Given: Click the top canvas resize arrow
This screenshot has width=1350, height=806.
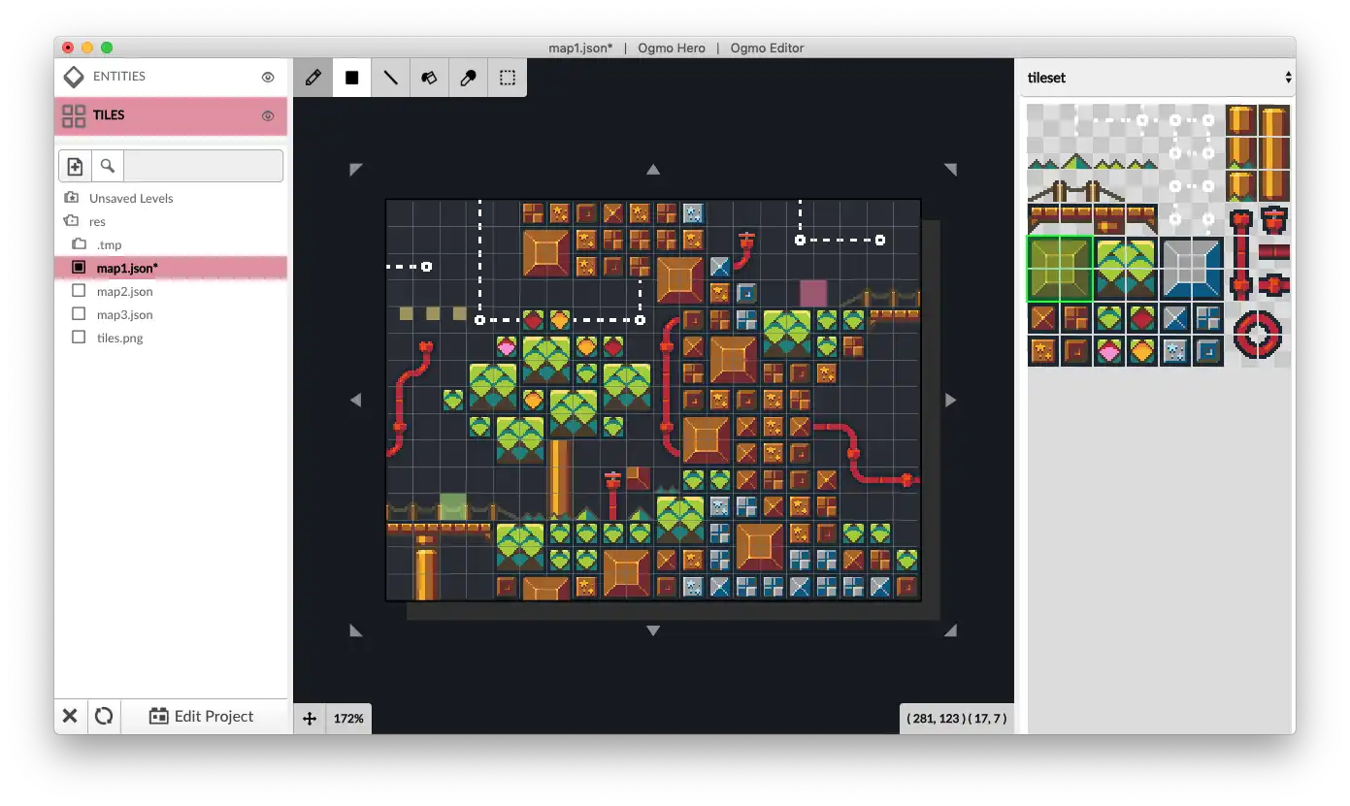Looking at the screenshot, I should (x=653, y=169).
